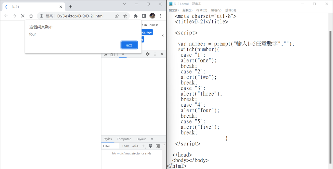This screenshot has height=169, width=333.
Task: Click the 這個網頁顯示 dialog heading
Action: (41, 27)
